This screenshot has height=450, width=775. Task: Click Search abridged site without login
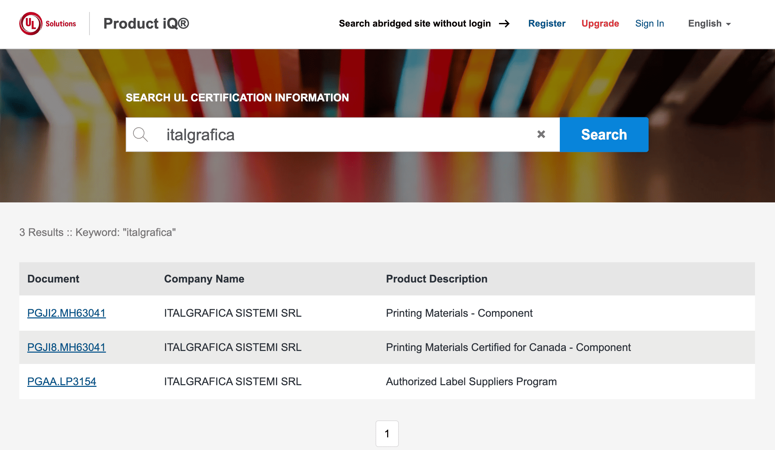point(414,24)
